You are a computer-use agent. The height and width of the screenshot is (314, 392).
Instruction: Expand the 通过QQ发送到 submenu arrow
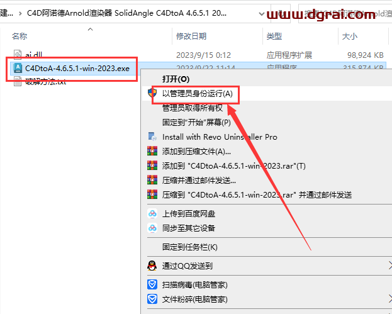point(390,266)
